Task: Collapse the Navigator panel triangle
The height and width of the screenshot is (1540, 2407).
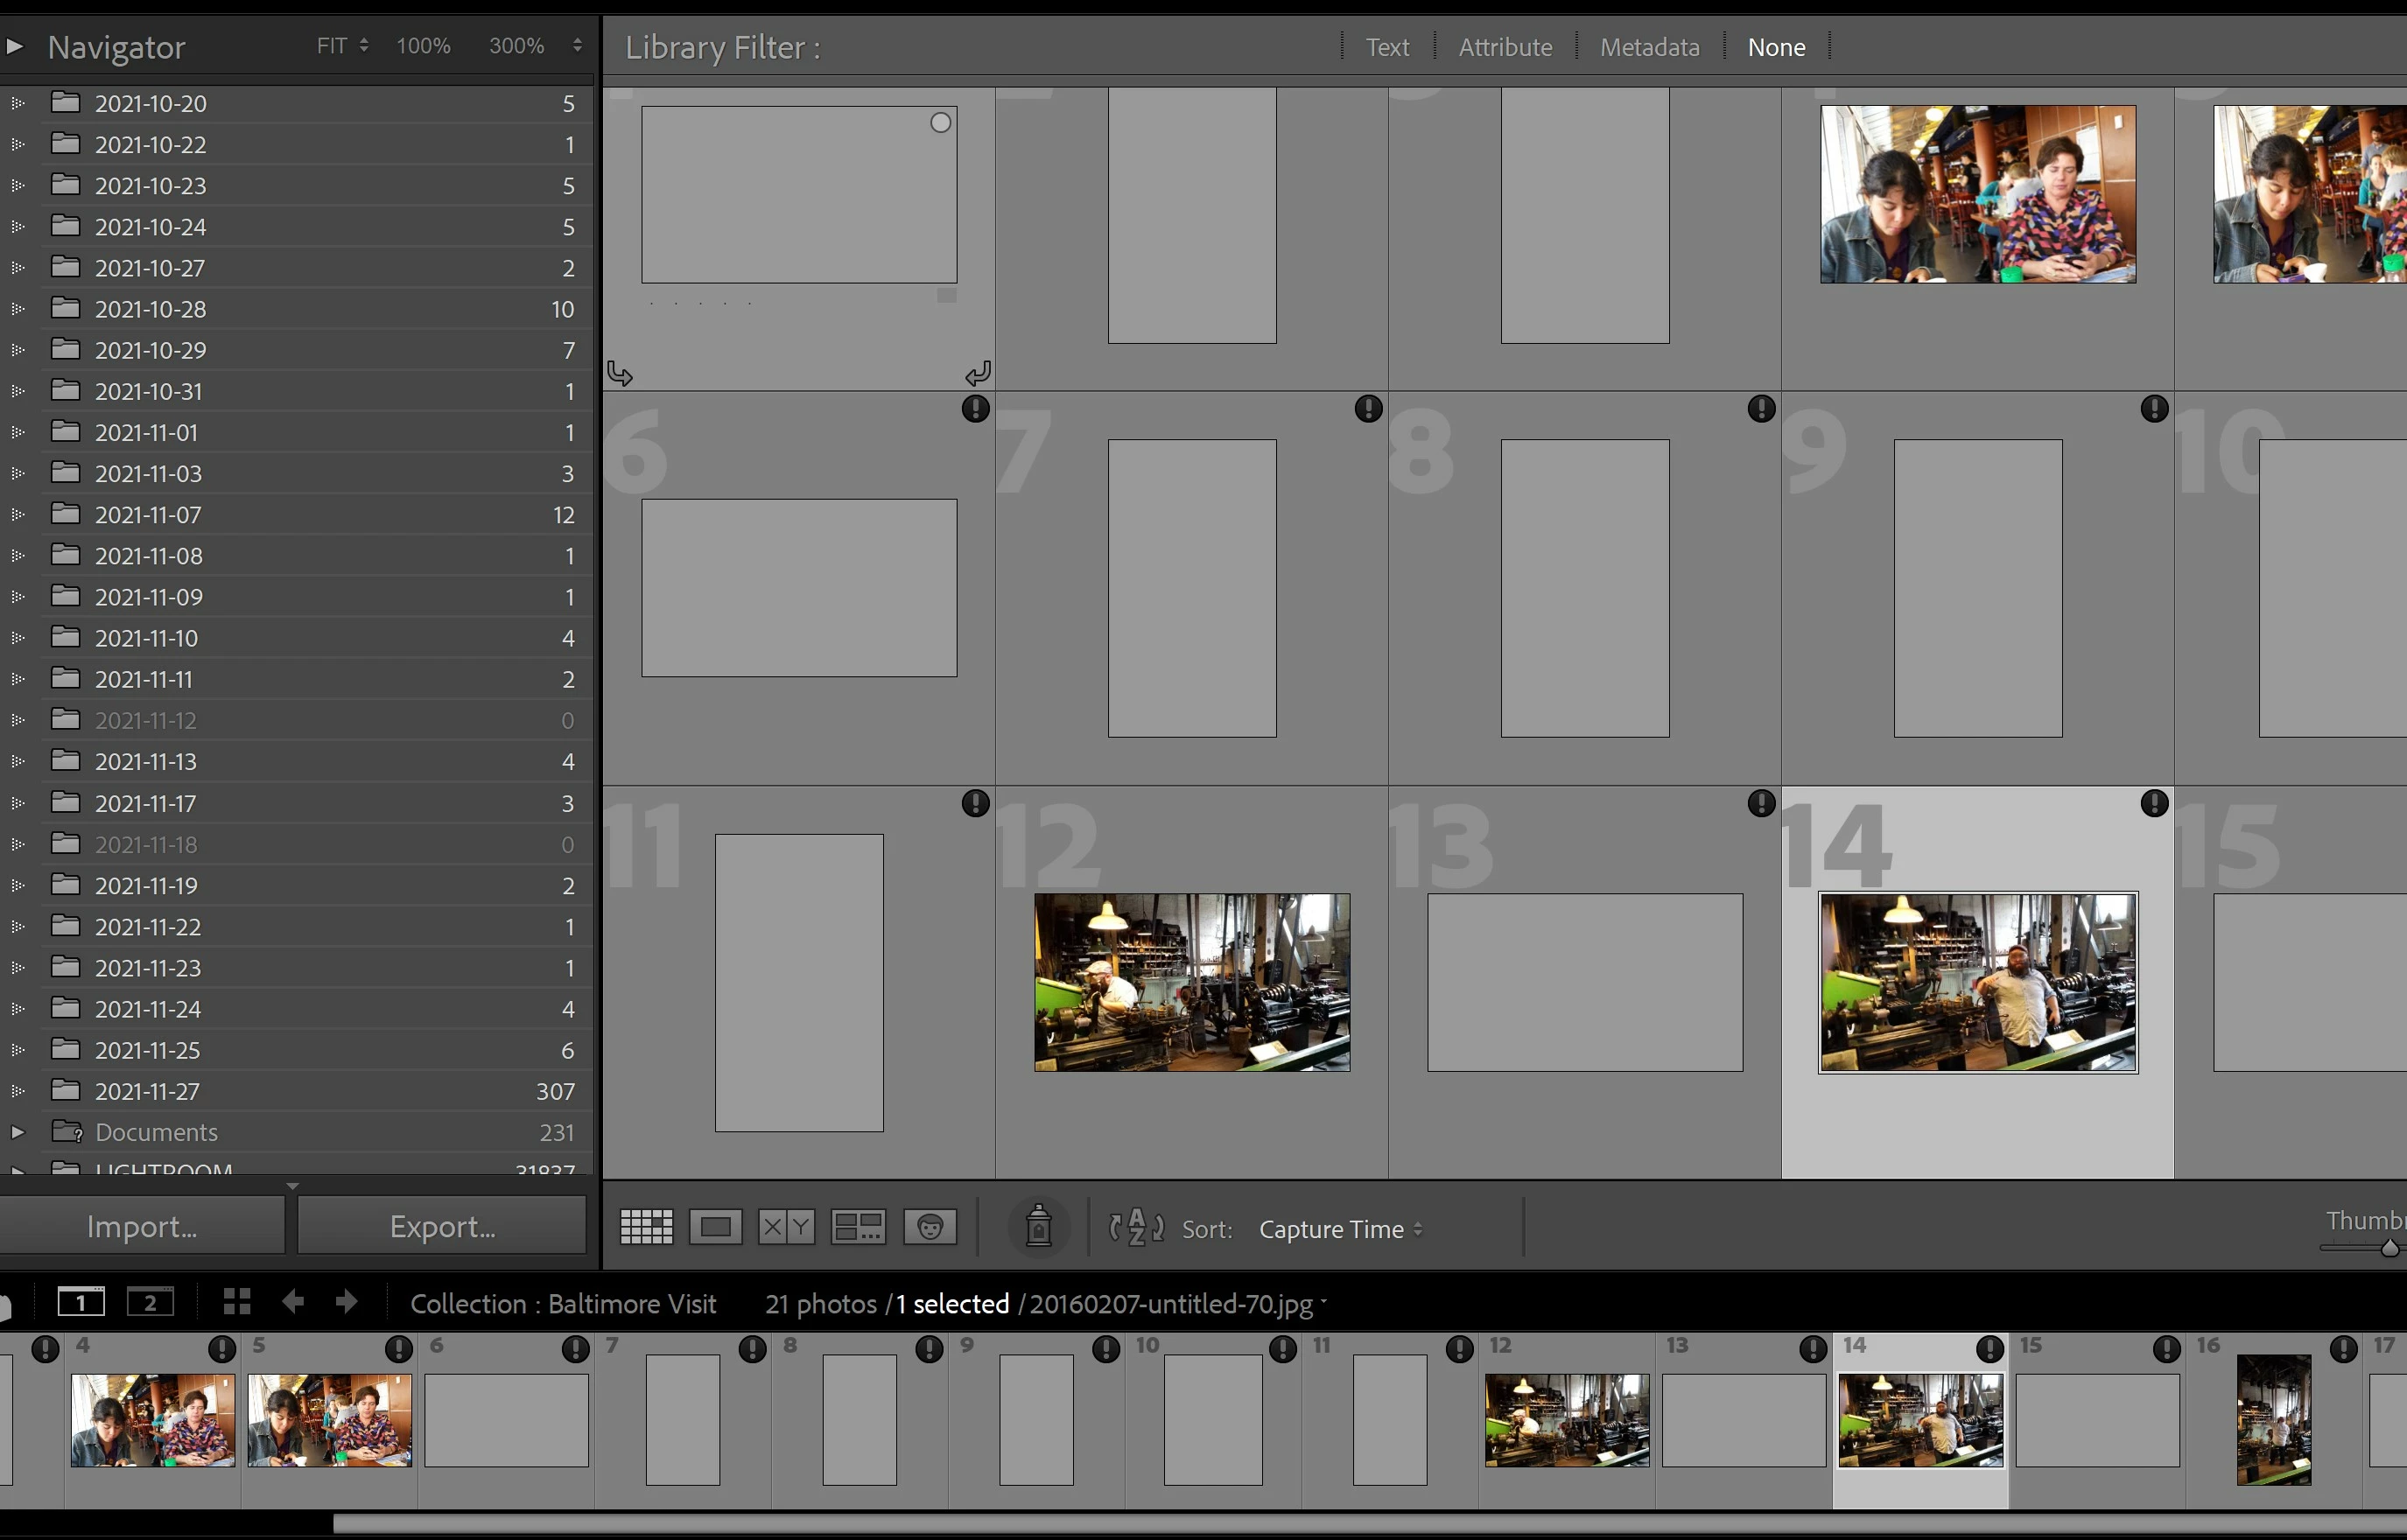Action: click(x=14, y=46)
